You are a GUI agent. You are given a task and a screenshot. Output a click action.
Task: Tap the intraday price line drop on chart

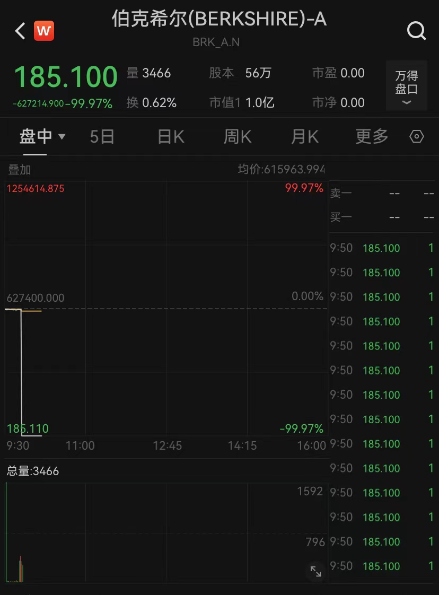click(21, 373)
